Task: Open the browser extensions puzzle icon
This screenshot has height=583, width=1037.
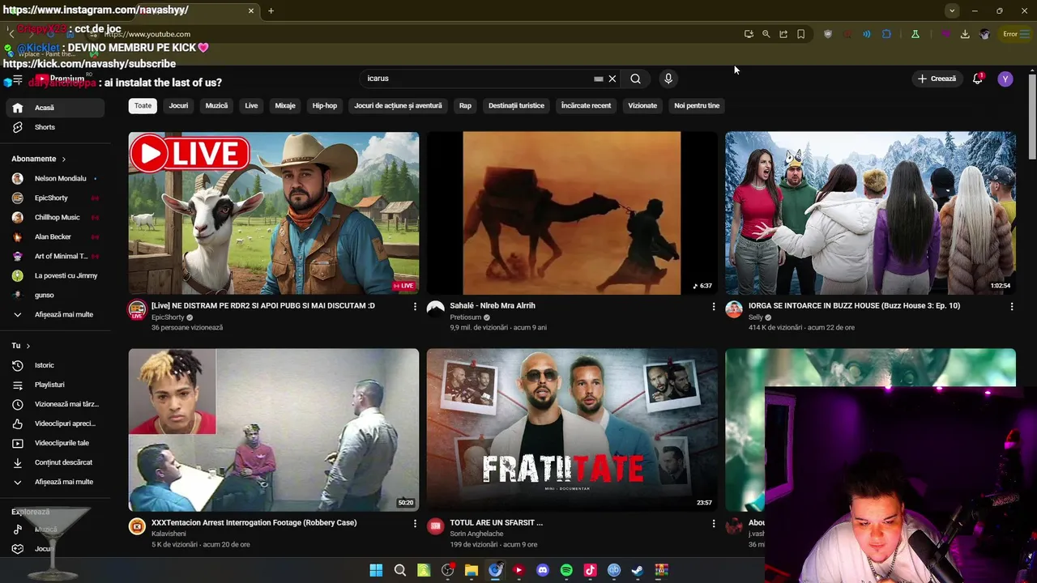Action: 886,34
